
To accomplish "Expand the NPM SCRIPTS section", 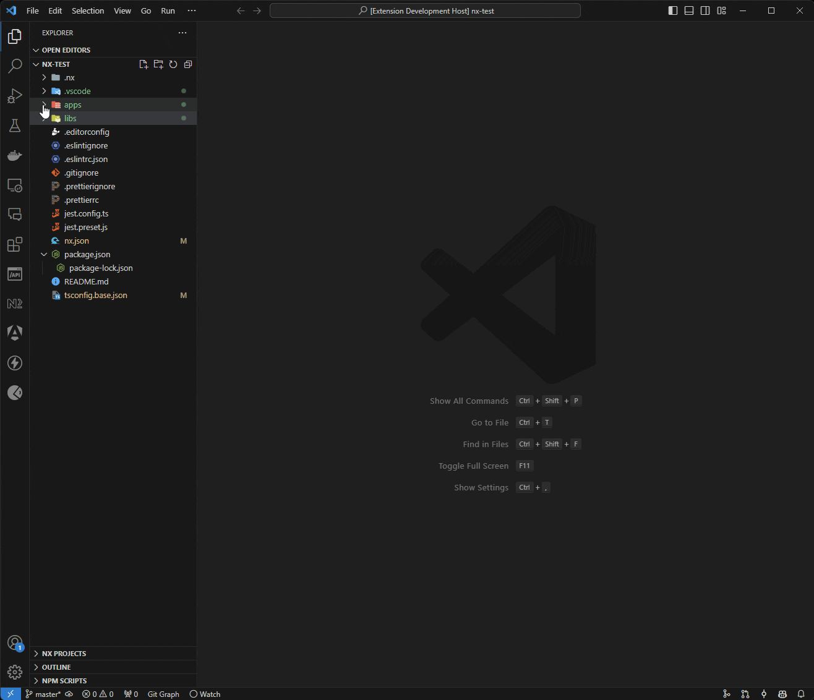I will click(x=113, y=681).
